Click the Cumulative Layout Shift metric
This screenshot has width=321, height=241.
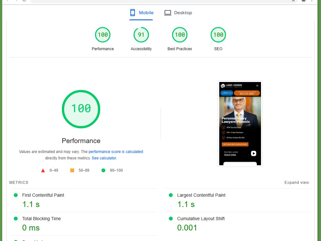pos(238,224)
